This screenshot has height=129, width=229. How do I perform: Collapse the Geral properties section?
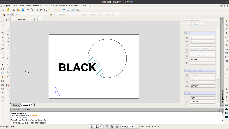coord(213,33)
